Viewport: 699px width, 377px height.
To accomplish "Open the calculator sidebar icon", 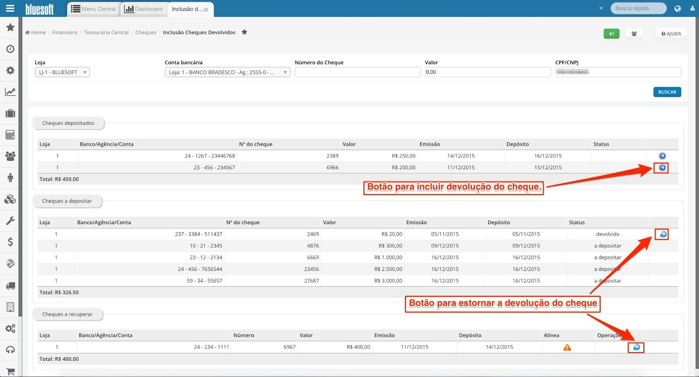I will point(10,134).
